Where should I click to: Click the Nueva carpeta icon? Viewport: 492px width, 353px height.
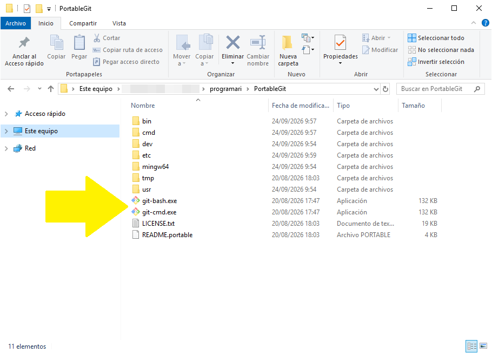point(287,43)
